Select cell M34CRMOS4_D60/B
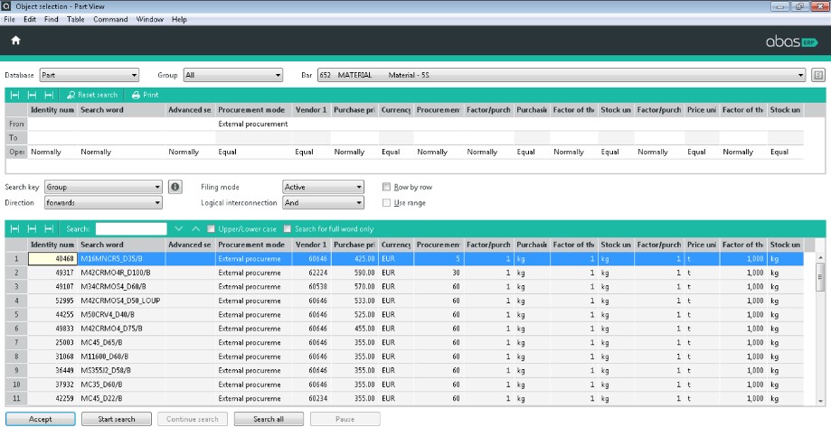 pos(121,287)
